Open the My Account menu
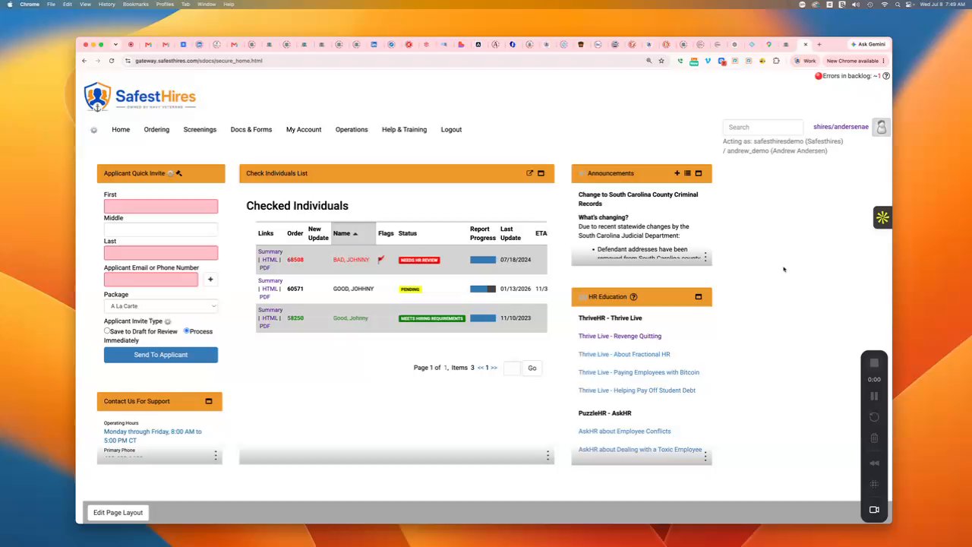972x547 pixels. tap(304, 130)
